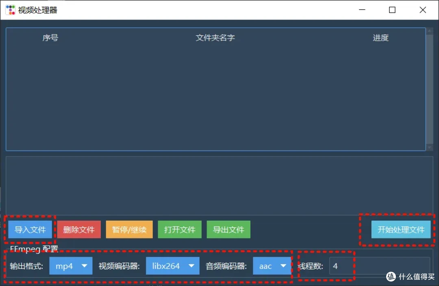Maximize the 视频处理器 window
The image size is (439, 286).
[392, 10]
